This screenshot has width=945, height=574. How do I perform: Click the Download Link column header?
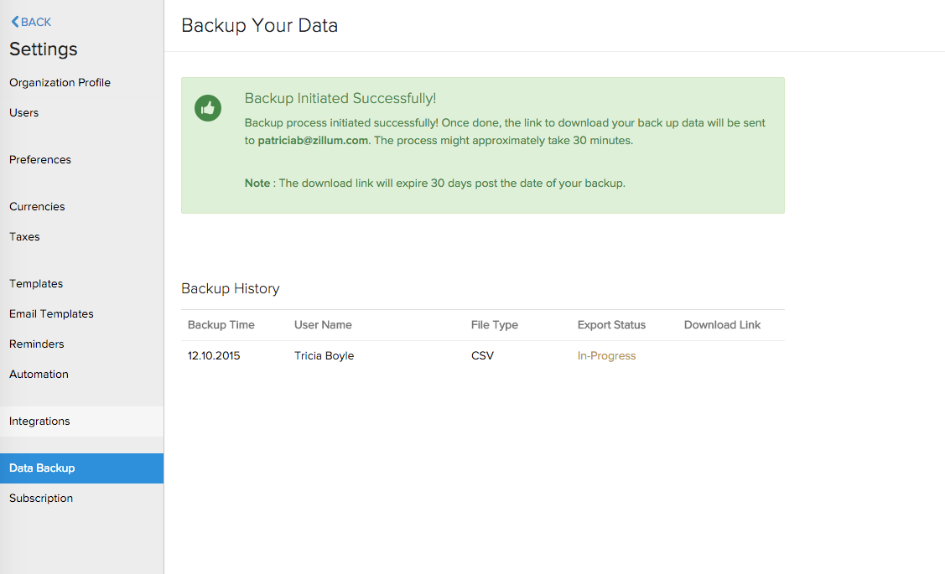pyautogui.click(x=722, y=325)
